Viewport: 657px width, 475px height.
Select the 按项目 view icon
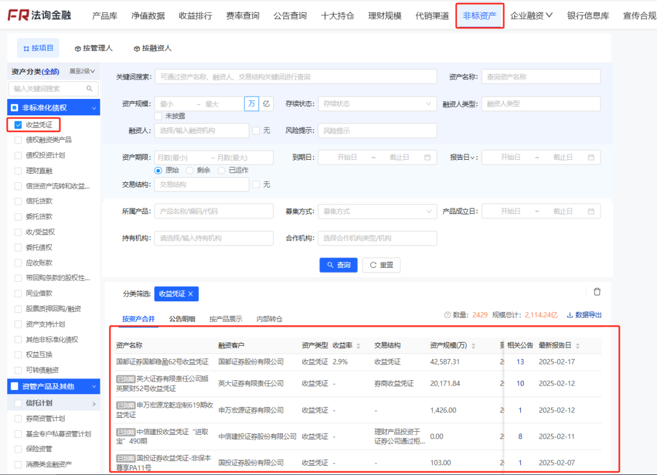(26, 47)
